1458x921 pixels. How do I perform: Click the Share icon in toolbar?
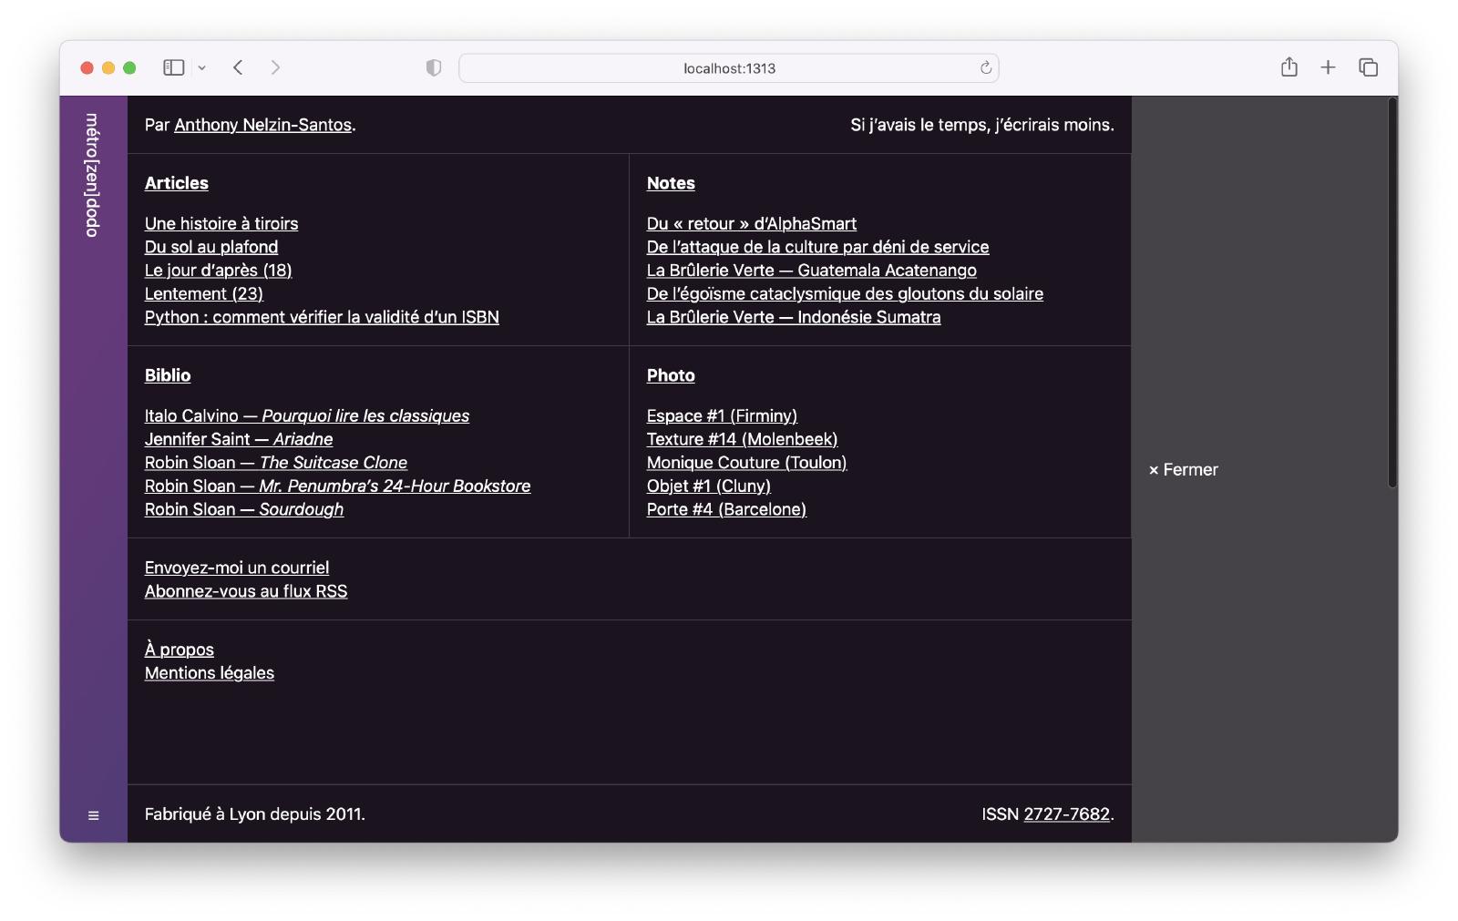[1289, 67]
